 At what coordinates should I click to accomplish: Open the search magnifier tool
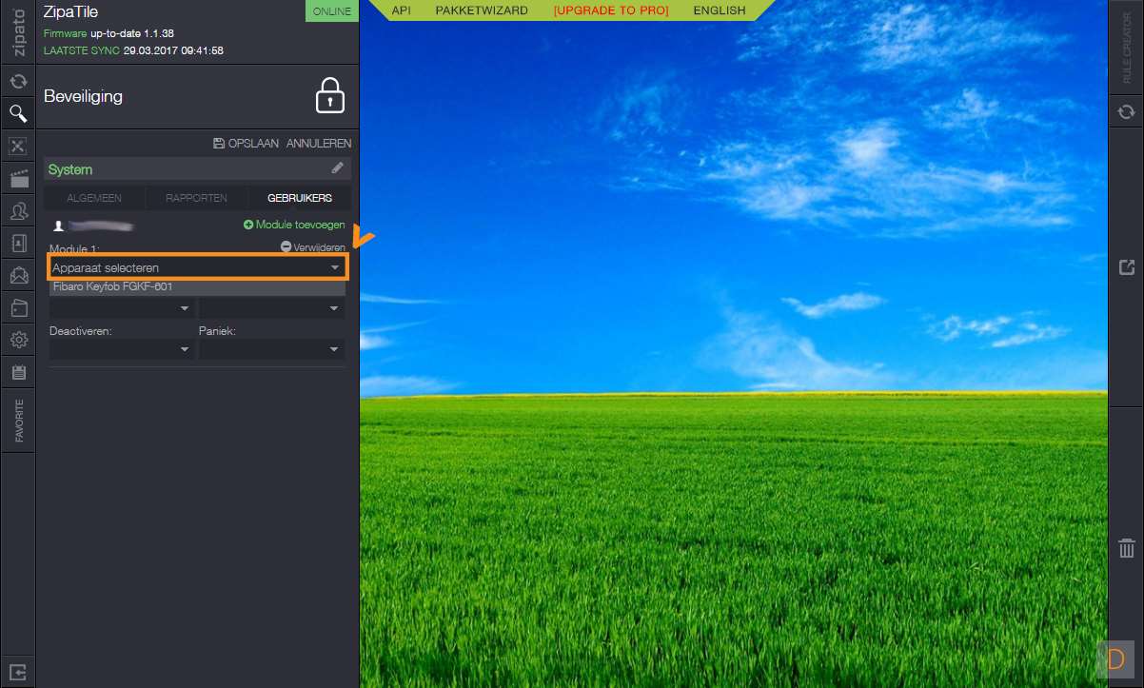[17, 114]
